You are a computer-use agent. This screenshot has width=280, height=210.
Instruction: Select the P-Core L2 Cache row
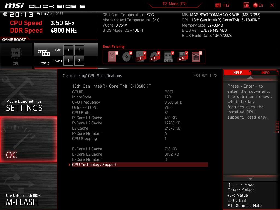coord(140,123)
